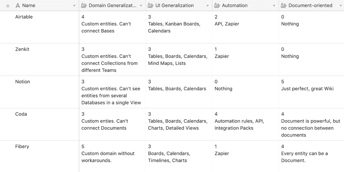Expand the Domain Generalization column menu arrow

(x=141, y=6)
